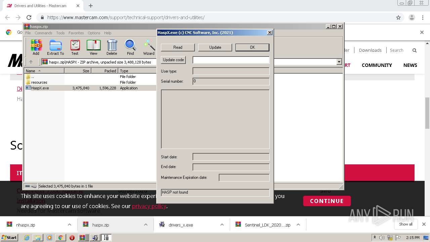This screenshot has height=242, width=430.
Task: Sort files by the Name column header
Action: 44,71
